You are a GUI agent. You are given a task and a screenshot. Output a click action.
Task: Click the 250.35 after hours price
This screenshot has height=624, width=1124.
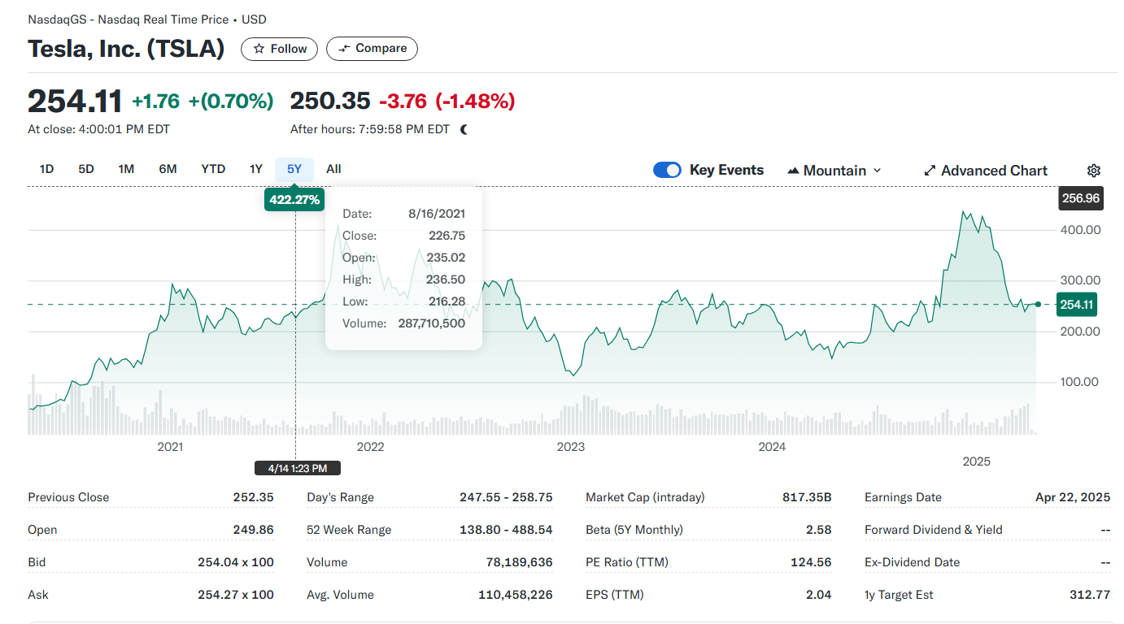330,102
